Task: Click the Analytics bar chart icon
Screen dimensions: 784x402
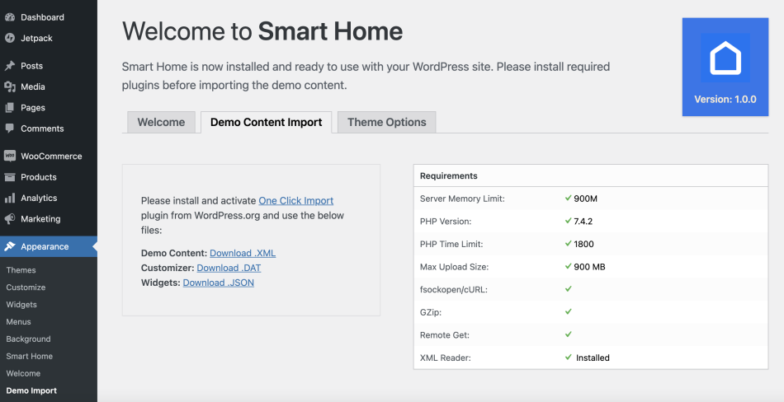Action: (x=10, y=198)
